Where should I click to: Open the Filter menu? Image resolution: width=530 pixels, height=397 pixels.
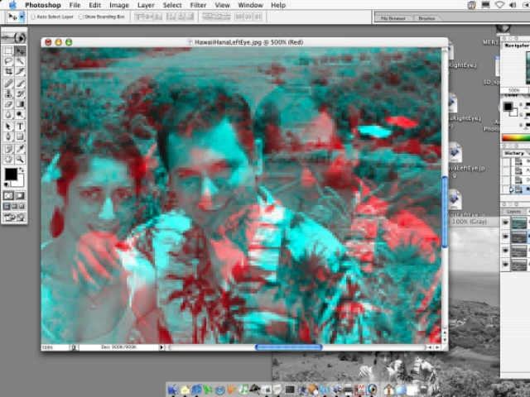coord(198,5)
